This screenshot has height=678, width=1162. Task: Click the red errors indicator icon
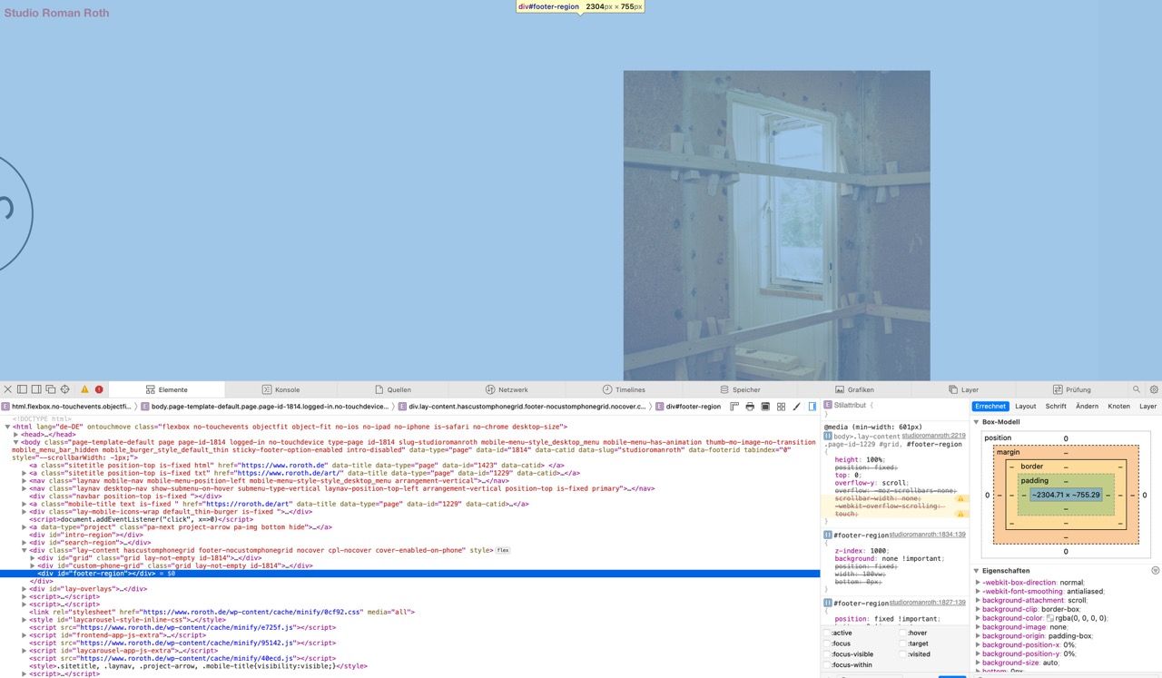(99, 389)
